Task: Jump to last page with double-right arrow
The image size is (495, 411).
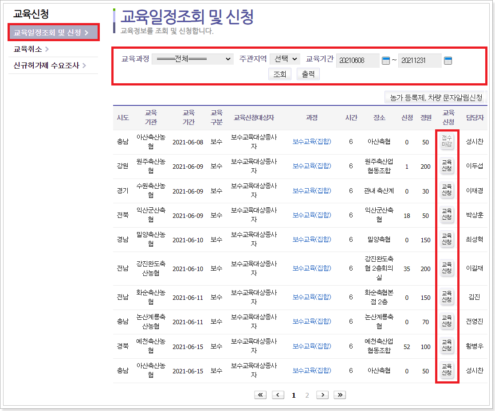Action: coord(340,395)
